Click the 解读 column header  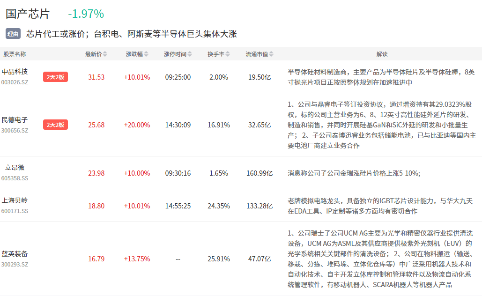pyautogui.click(x=382, y=54)
